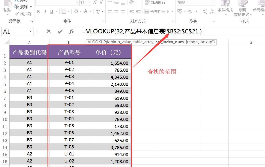
Task: Click inside the VLOOKUP formula bar
Action: pos(171,31)
